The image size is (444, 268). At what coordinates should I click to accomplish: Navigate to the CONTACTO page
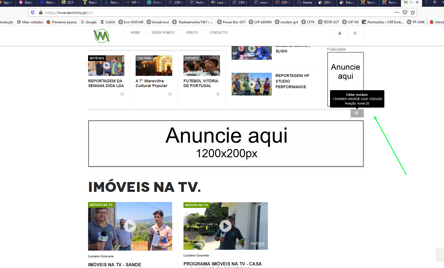[x=218, y=33]
